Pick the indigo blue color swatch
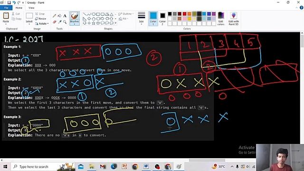Viewport: 304px width, 171px height. [209, 14]
